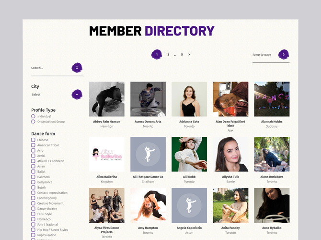Viewport: 321px width, 240px height.
Task: Tick the Contemporary dance form checkbox
Action: pyautogui.click(x=33, y=198)
